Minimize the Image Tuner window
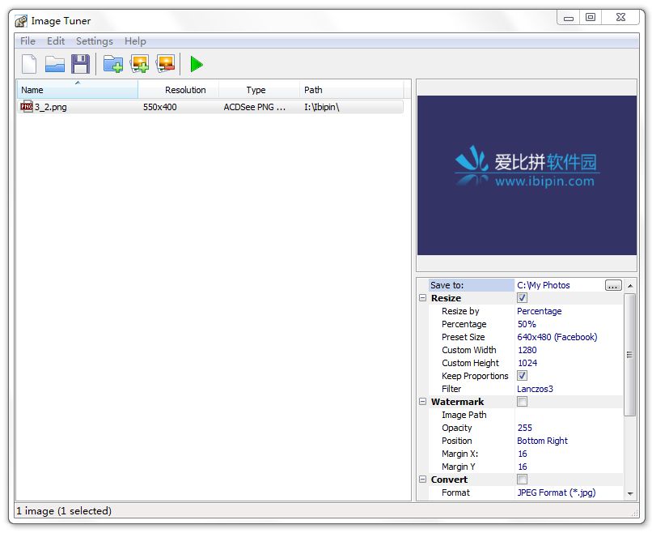This screenshot has height=533, width=652. [x=569, y=18]
